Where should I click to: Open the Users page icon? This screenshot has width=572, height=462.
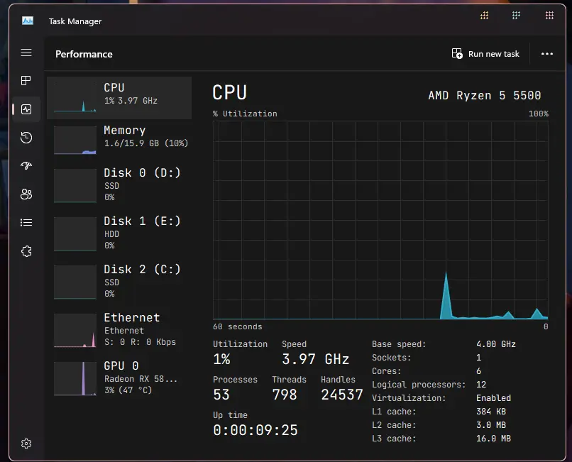point(26,194)
